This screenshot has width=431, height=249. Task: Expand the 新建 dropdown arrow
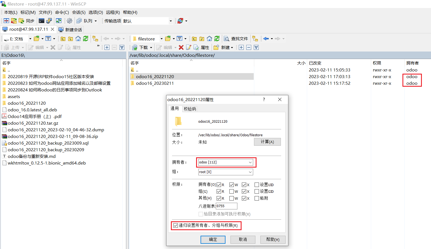232,48
